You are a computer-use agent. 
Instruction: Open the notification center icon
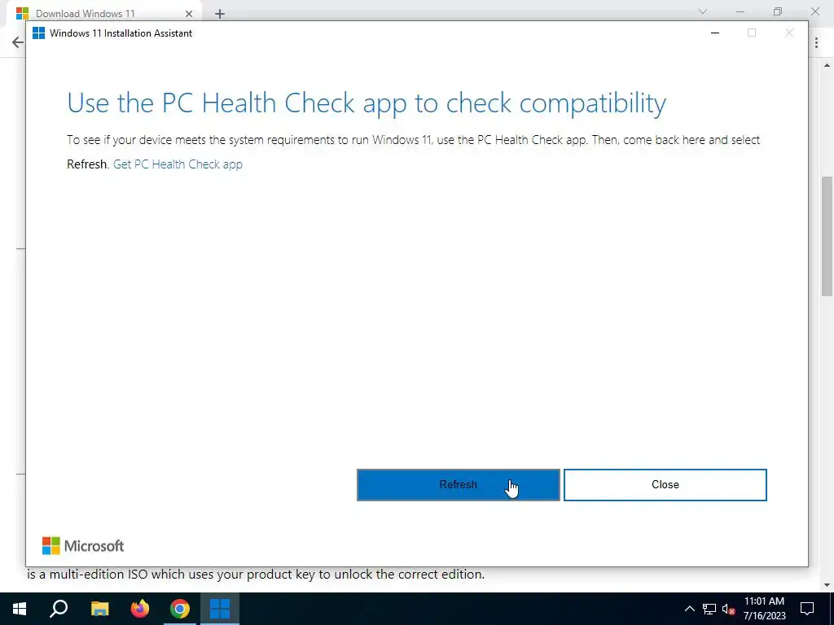tap(807, 609)
